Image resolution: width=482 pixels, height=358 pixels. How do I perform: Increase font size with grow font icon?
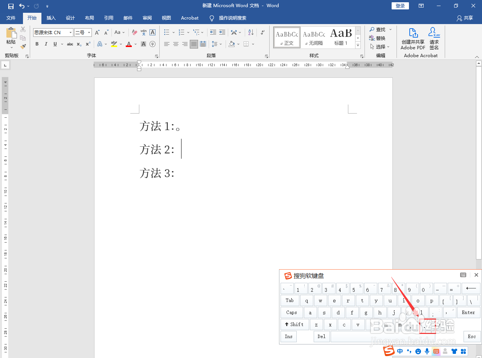98,33
